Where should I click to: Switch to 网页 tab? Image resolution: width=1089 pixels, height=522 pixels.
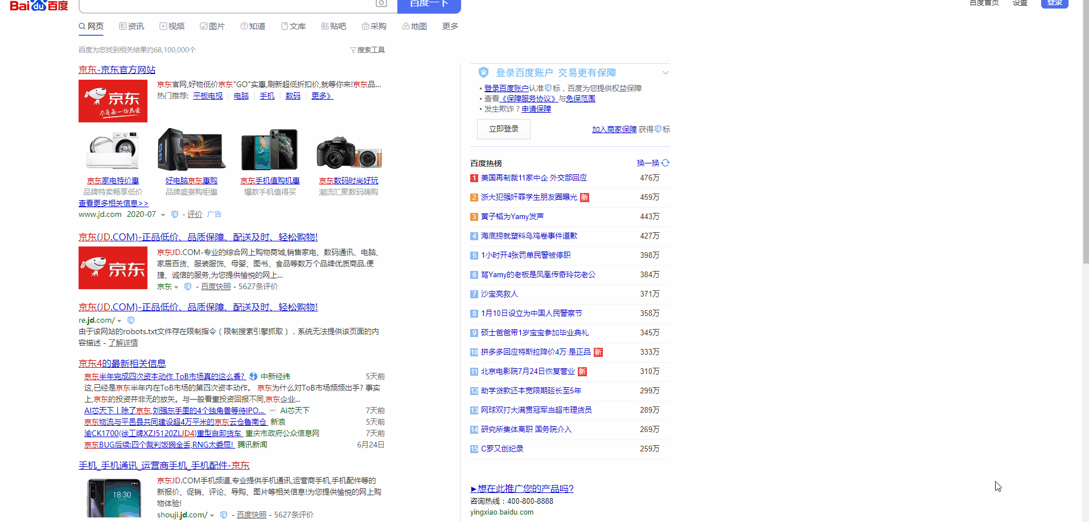(91, 26)
